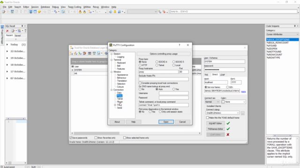Enable Show selected home only
Image resolution: width=300 pixels, height=168 pixels.
125,138
